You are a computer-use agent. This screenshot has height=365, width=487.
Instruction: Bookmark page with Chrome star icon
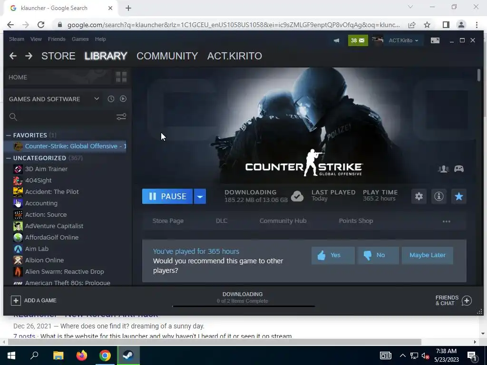click(x=427, y=25)
